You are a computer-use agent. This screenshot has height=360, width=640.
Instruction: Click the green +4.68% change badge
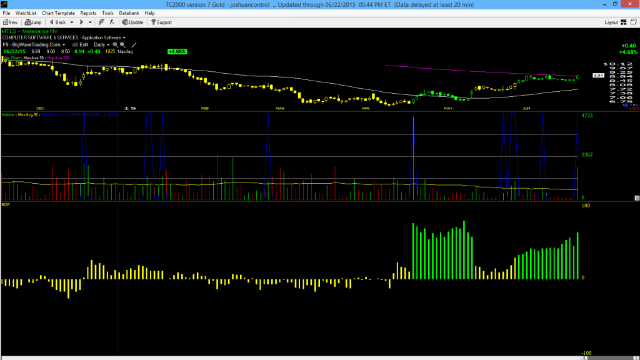coord(177,52)
